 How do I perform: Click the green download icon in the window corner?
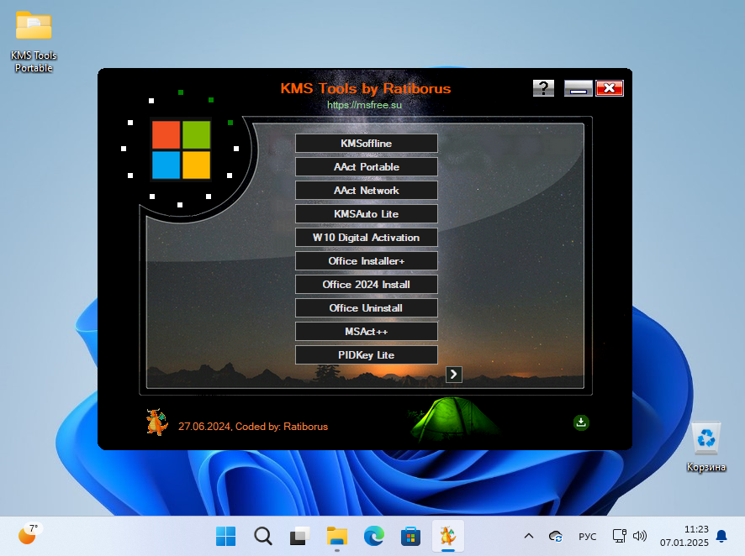pos(581,422)
